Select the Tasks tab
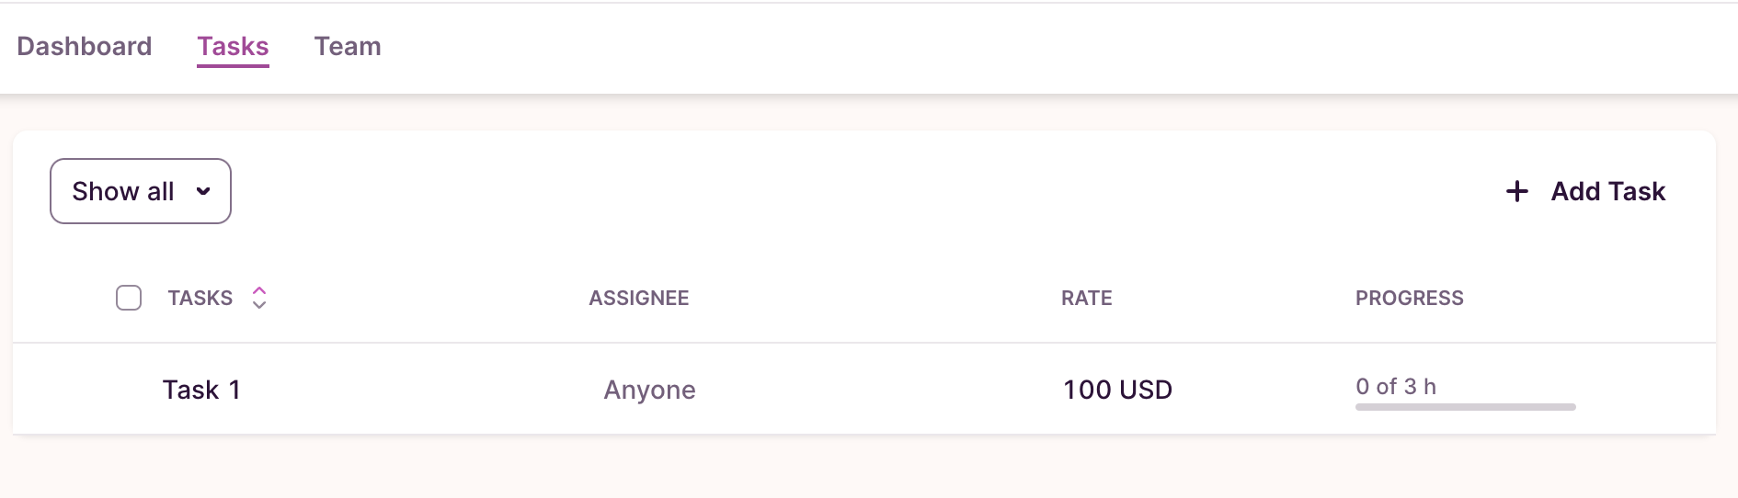The image size is (1738, 498). click(233, 46)
